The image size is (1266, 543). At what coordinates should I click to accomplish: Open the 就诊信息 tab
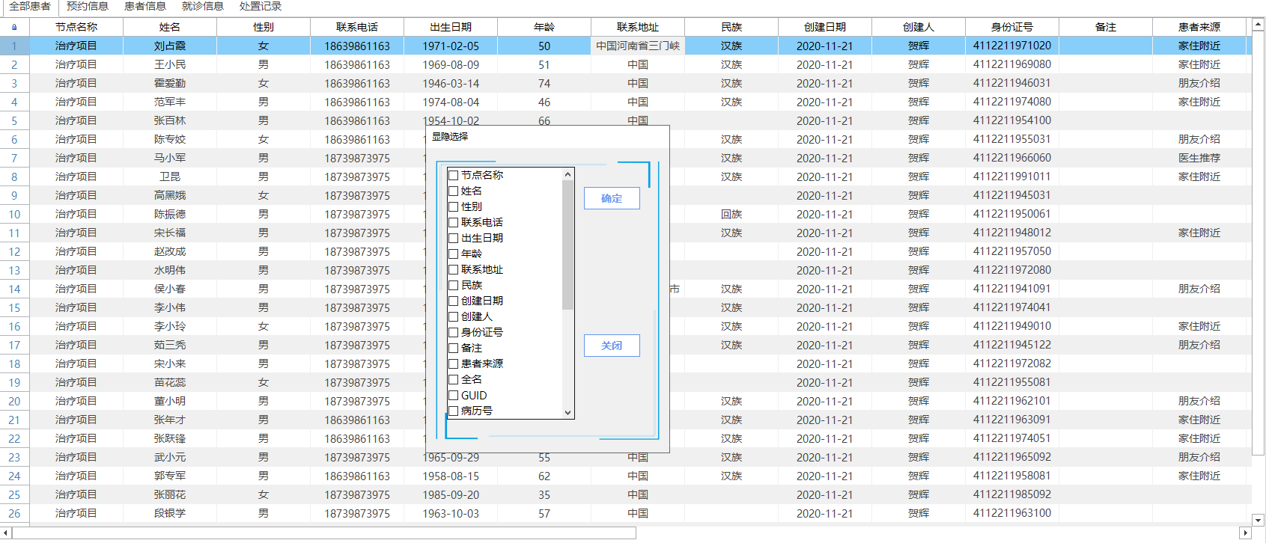(x=203, y=7)
